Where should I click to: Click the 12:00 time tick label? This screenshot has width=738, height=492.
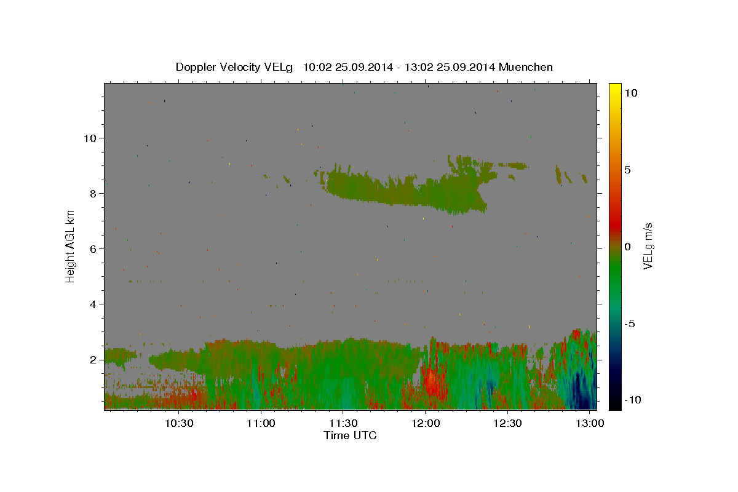coord(426,424)
